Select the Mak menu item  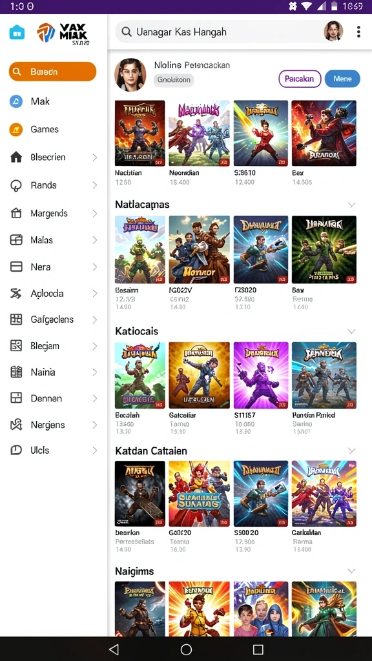coord(54,101)
